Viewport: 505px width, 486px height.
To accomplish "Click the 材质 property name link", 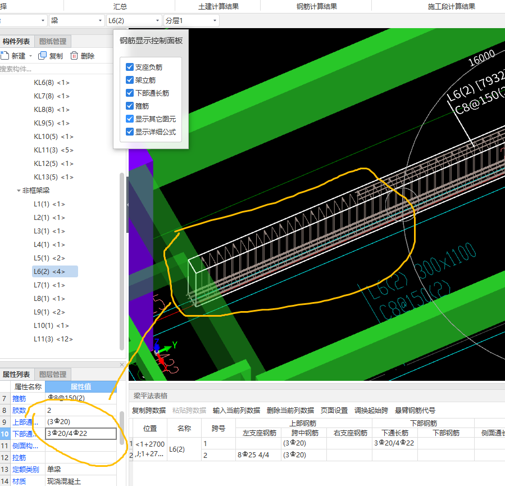I will pyautogui.click(x=19, y=481).
